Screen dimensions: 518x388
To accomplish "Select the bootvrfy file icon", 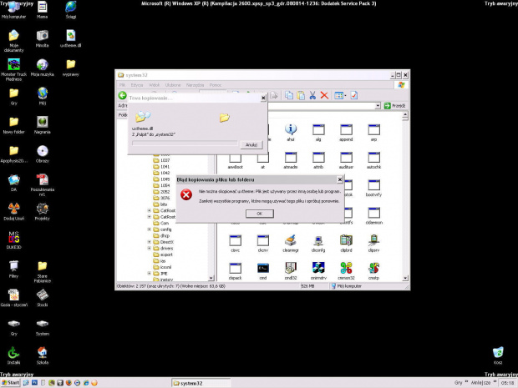I will (x=373, y=188).
